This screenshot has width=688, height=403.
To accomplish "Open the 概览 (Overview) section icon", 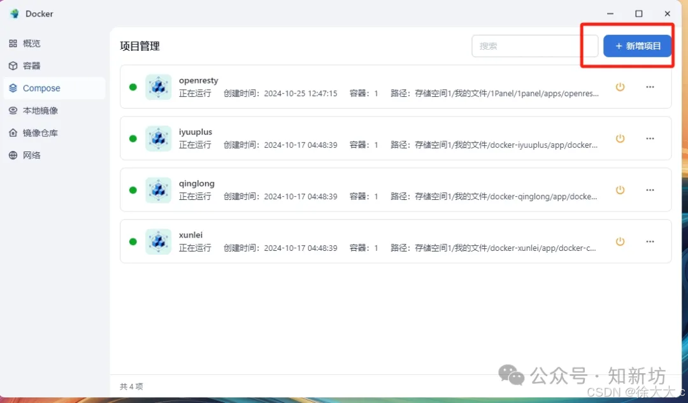I will coord(11,43).
